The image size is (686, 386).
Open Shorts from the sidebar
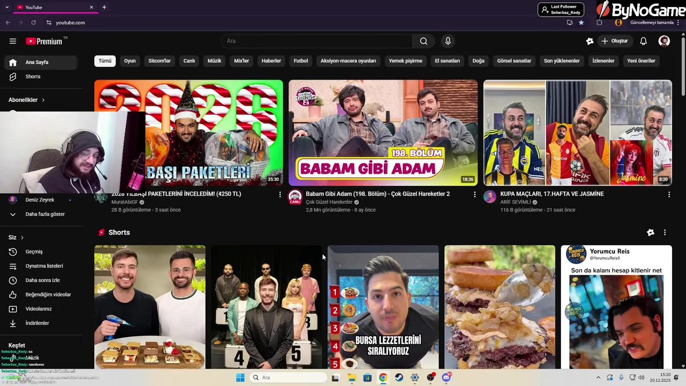(x=41, y=77)
